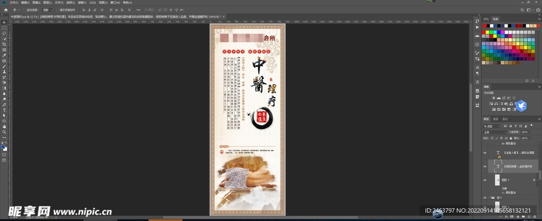Click the foreground color swatch in the toolbox
Viewport: 542px width, 221px height.
point(3,147)
